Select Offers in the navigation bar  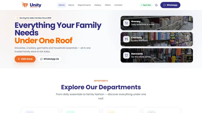[x=108, y=5]
